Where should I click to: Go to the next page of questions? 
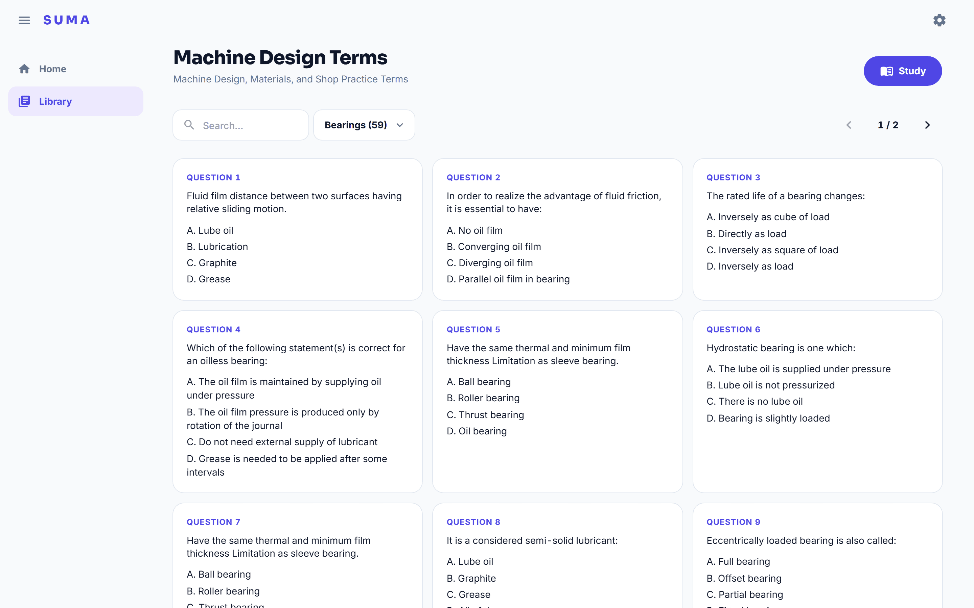[927, 125]
